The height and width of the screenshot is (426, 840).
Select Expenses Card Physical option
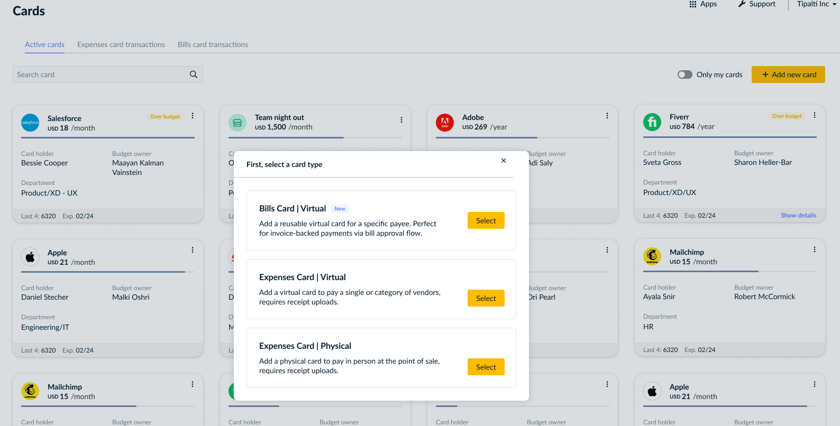click(x=486, y=367)
